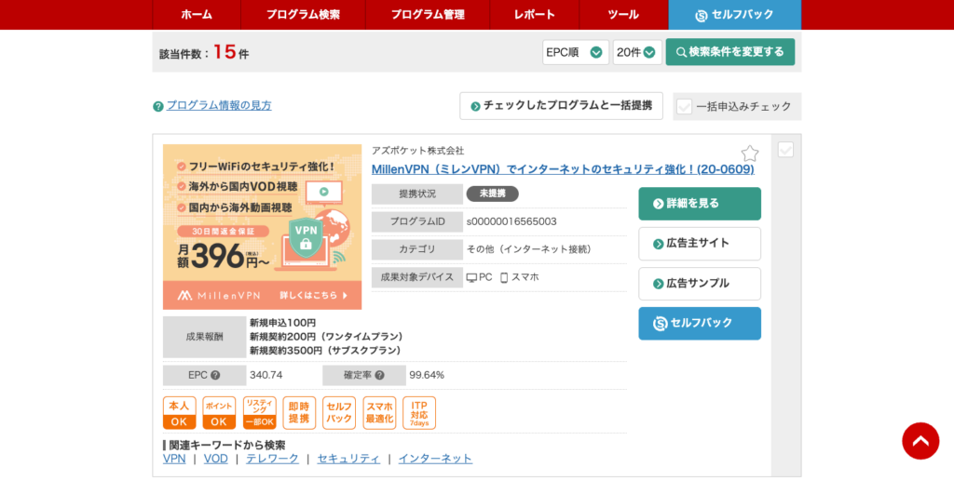Switch to the セルフバック tab
Image resolution: width=954 pixels, height=481 pixels.
(734, 15)
